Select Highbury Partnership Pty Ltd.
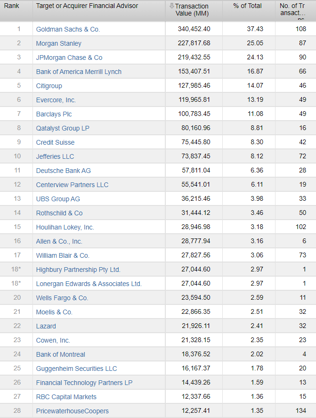The height and width of the screenshot is (418, 316). [x=78, y=270]
